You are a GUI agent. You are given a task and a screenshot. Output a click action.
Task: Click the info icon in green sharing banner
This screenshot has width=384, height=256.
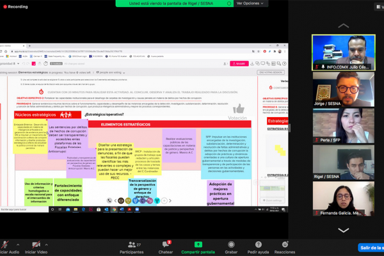[x=229, y=3]
